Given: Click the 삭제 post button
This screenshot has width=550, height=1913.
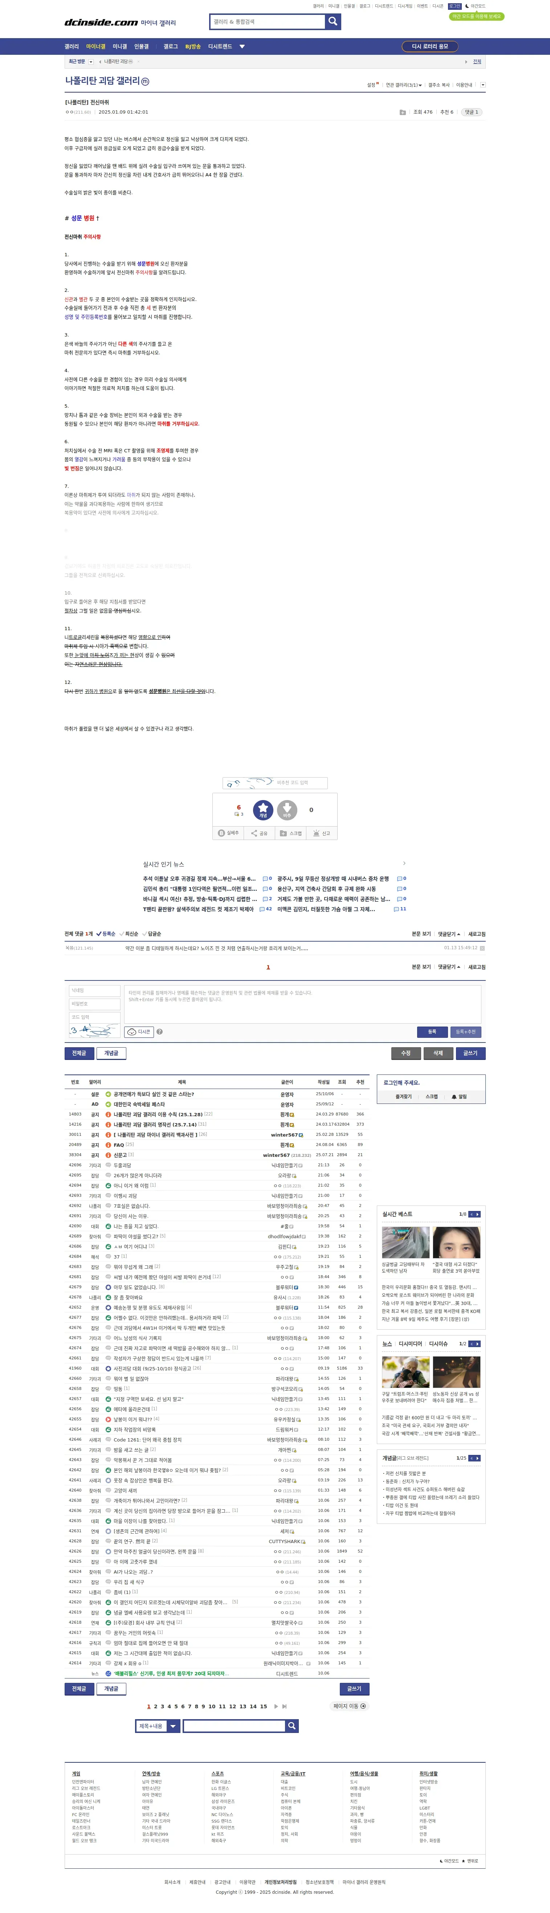Looking at the screenshot, I should click(x=438, y=1053).
